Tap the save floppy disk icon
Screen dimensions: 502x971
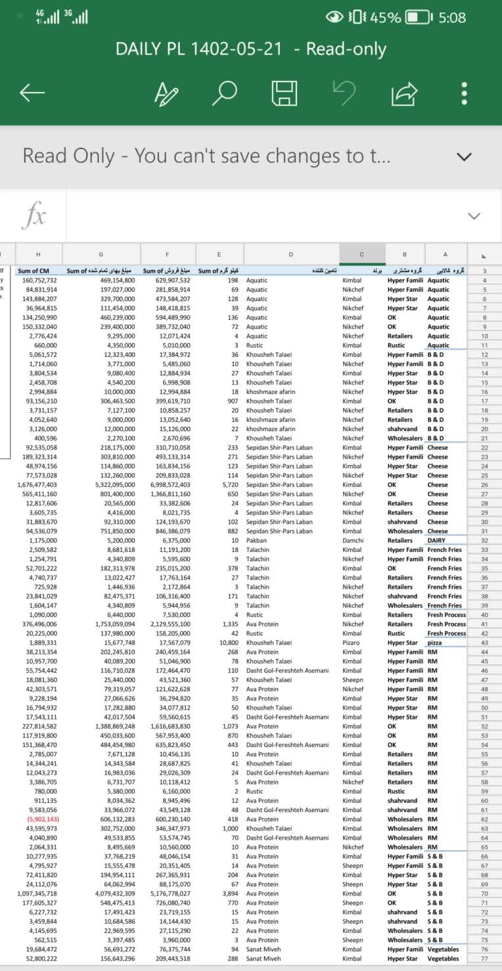coord(285,93)
